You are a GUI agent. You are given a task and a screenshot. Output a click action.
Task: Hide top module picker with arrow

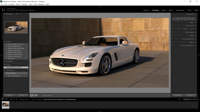click(100, 6)
